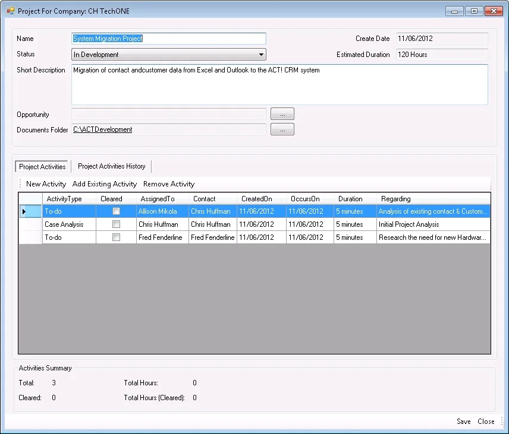Click the Create Date field

[442, 39]
